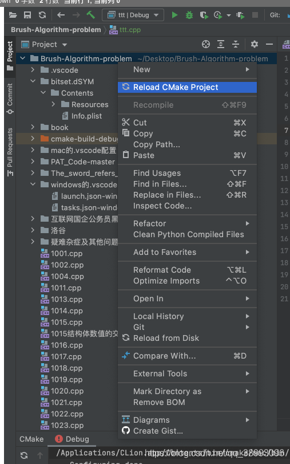The image size is (290, 464).
Task: Choose Find Usages
Action: (187, 173)
